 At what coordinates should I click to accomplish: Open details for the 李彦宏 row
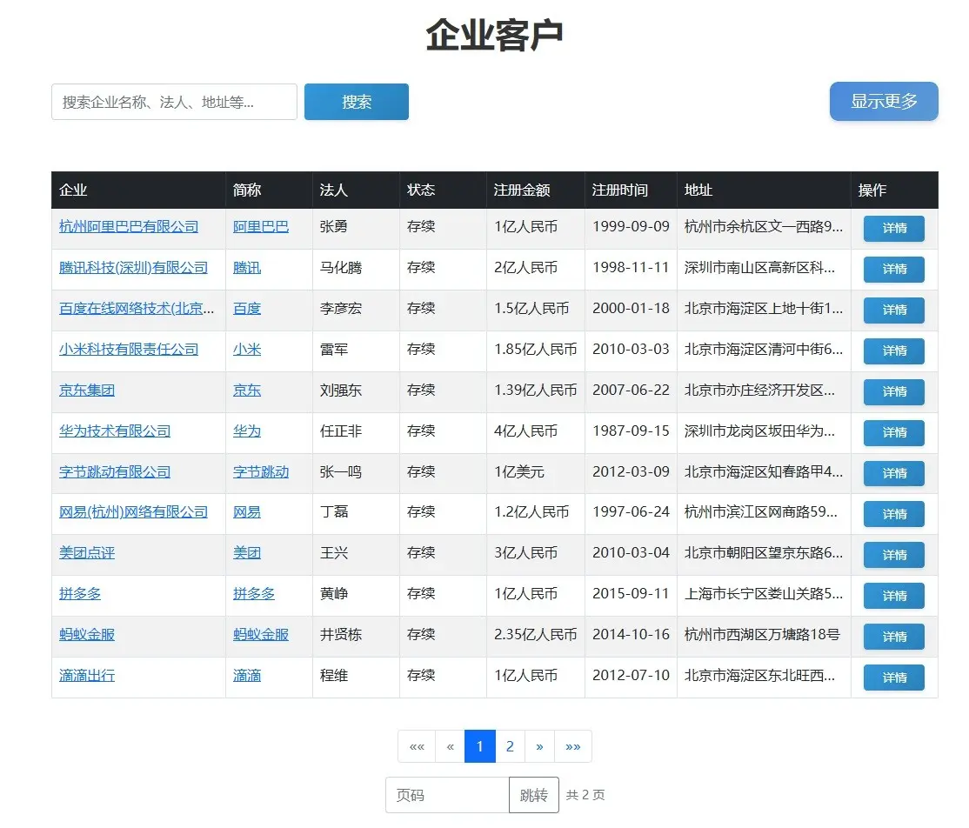pyautogui.click(x=893, y=310)
